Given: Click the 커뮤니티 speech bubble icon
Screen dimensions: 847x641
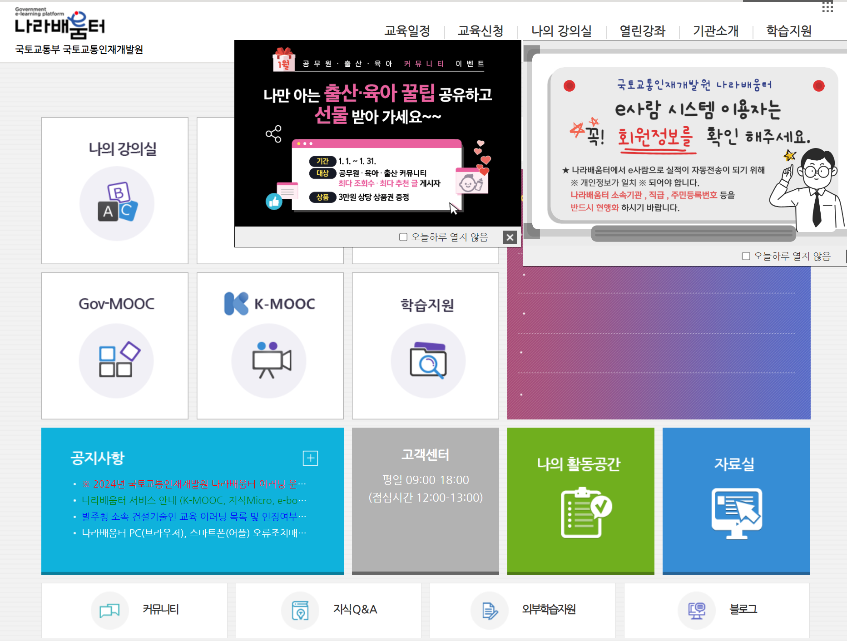Looking at the screenshot, I should 109,610.
